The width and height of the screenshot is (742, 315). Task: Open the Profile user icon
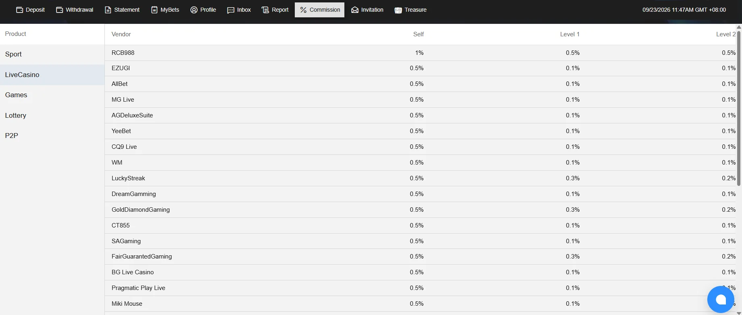(194, 10)
